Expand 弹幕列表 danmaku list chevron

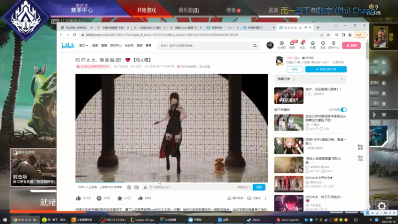(342, 79)
